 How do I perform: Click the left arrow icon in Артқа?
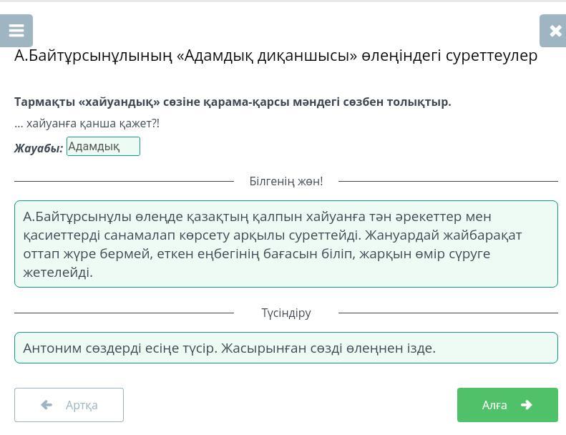click(x=47, y=405)
